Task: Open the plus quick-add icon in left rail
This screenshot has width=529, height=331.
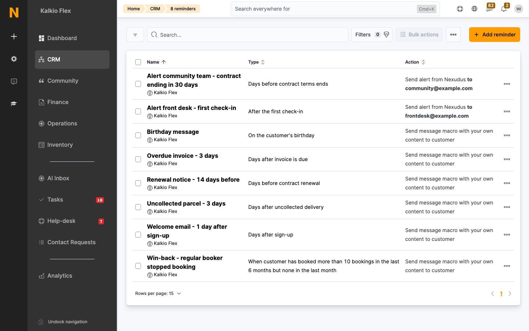Action: 14,36
